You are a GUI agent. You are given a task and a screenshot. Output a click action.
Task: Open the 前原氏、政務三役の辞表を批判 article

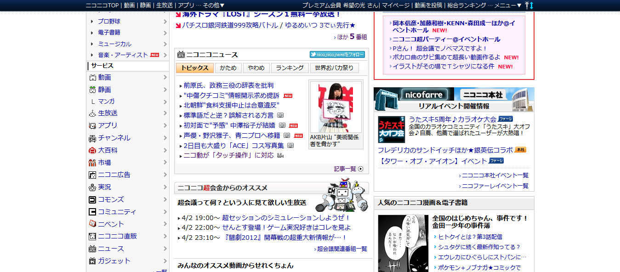pos(229,85)
